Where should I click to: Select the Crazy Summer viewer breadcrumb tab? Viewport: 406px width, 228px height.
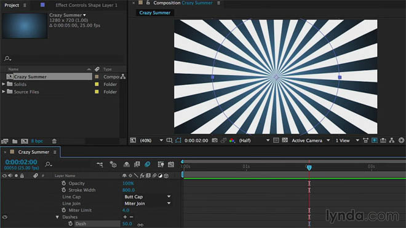click(x=155, y=13)
